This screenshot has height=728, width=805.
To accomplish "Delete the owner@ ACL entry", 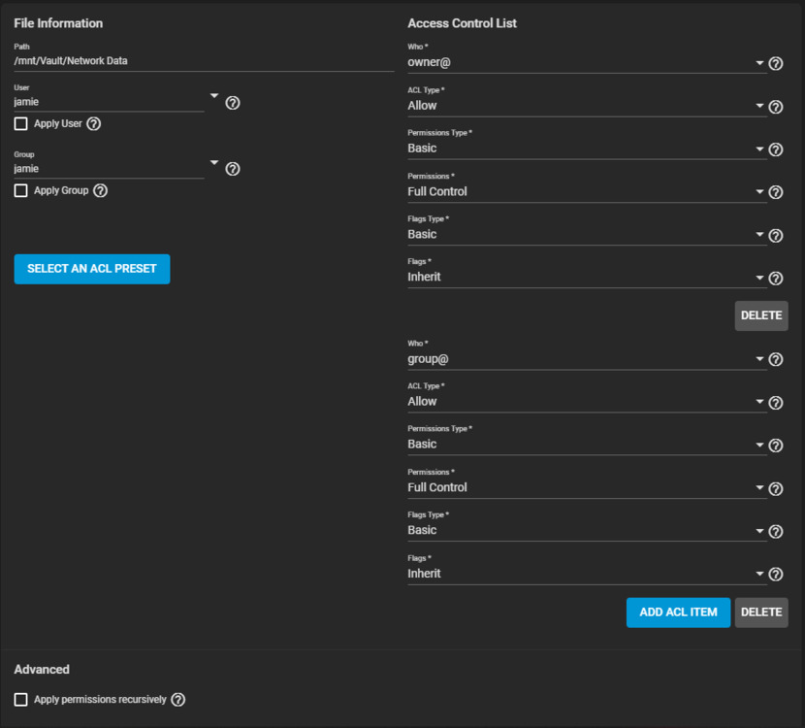I will pyautogui.click(x=760, y=315).
